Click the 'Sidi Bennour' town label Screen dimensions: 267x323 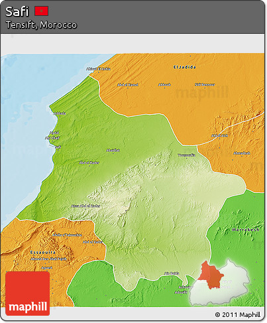click(205, 84)
